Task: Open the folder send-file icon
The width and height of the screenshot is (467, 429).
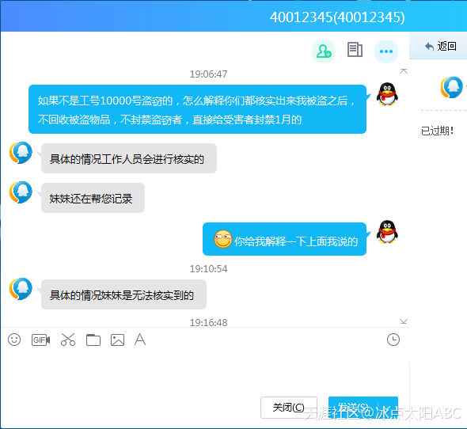Action: coord(93,340)
